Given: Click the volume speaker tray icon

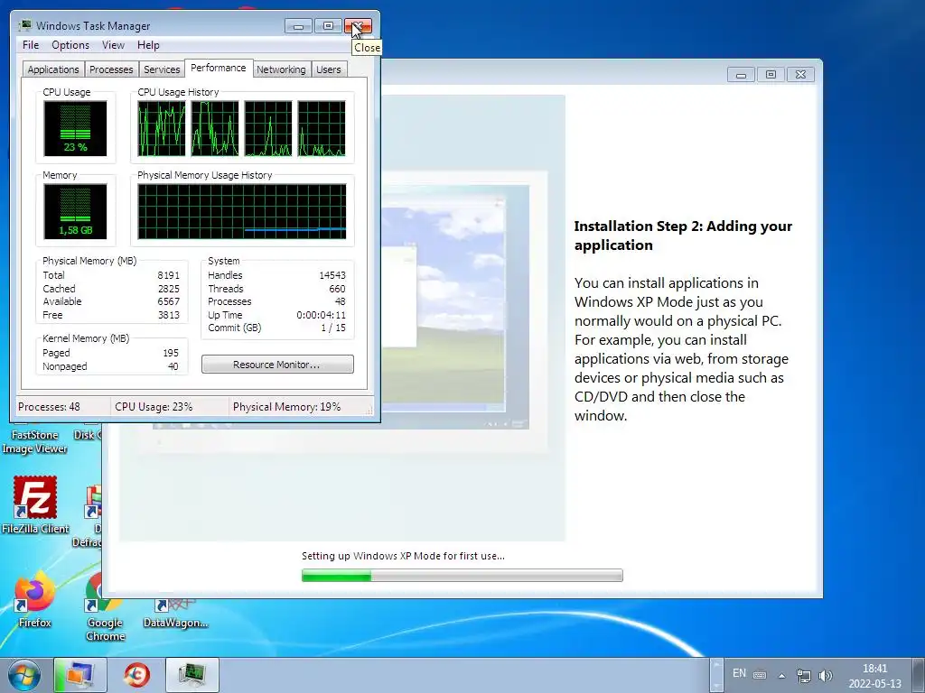Looking at the screenshot, I should coord(826,675).
